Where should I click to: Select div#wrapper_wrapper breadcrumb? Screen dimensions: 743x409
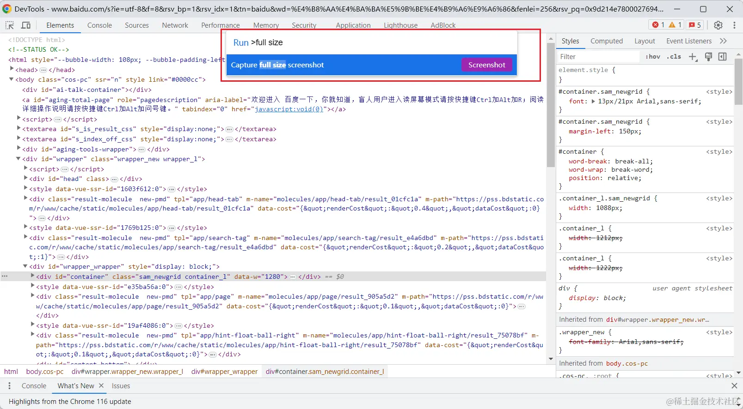pyautogui.click(x=224, y=372)
